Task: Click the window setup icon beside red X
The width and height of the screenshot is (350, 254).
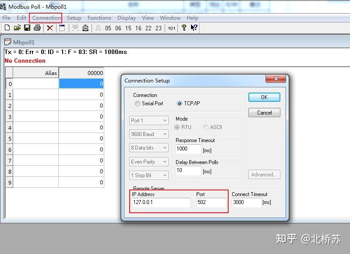Action: point(62,28)
